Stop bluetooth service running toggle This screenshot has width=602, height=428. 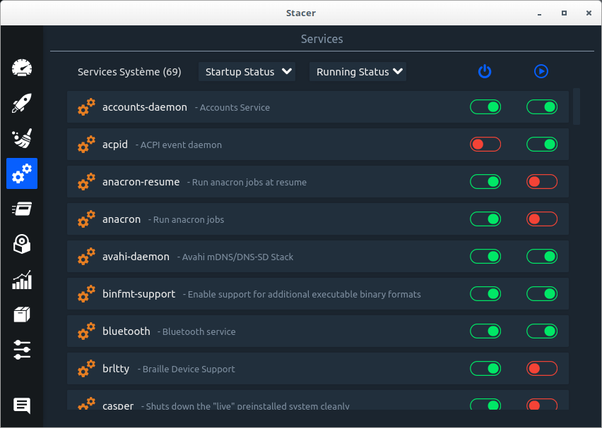tap(542, 331)
